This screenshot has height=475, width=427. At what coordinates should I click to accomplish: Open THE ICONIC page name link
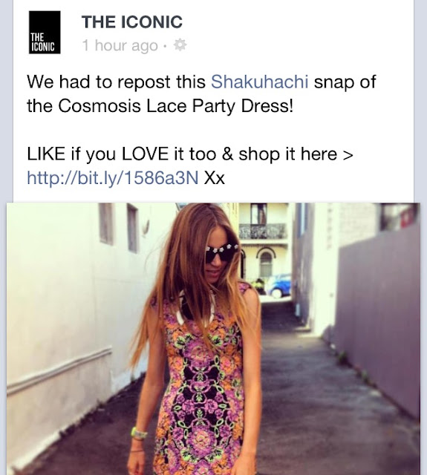click(132, 22)
